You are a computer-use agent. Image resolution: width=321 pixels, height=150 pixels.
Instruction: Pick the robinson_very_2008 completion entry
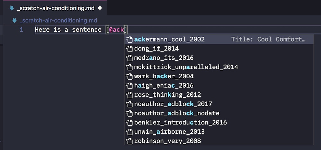point(219,141)
